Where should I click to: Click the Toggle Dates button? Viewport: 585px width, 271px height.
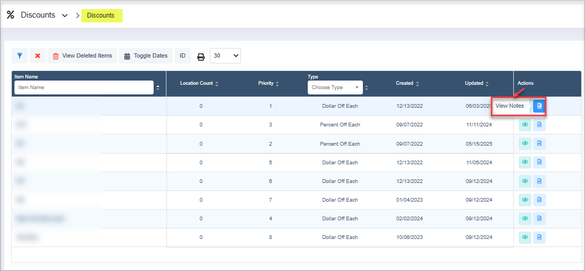click(146, 55)
